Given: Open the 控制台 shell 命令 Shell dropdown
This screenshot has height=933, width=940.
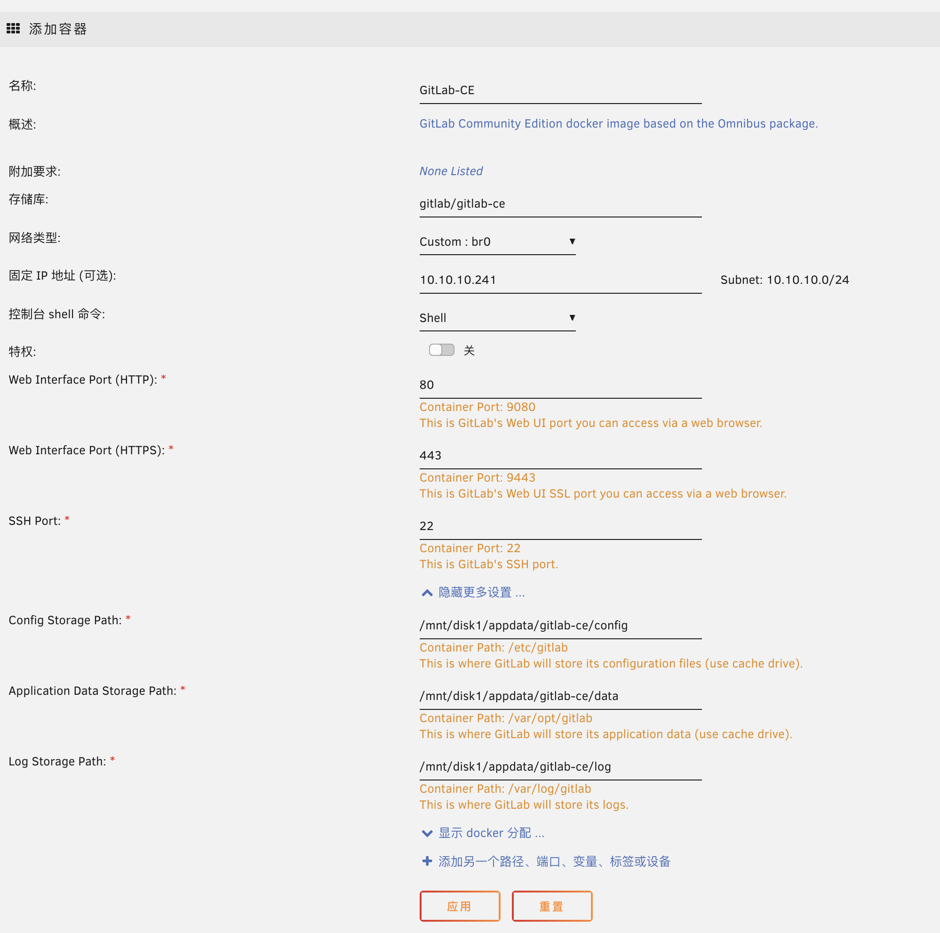Looking at the screenshot, I should pos(497,318).
